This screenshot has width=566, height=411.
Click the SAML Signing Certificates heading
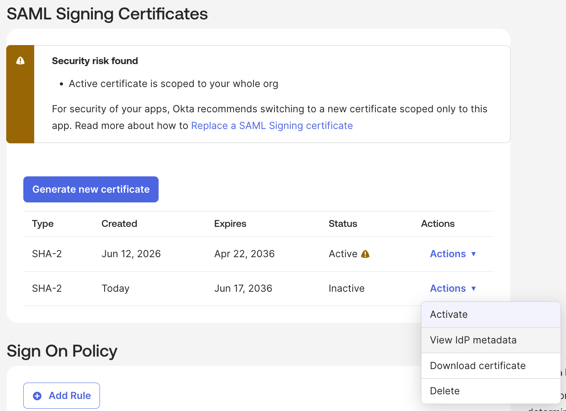pos(107,14)
